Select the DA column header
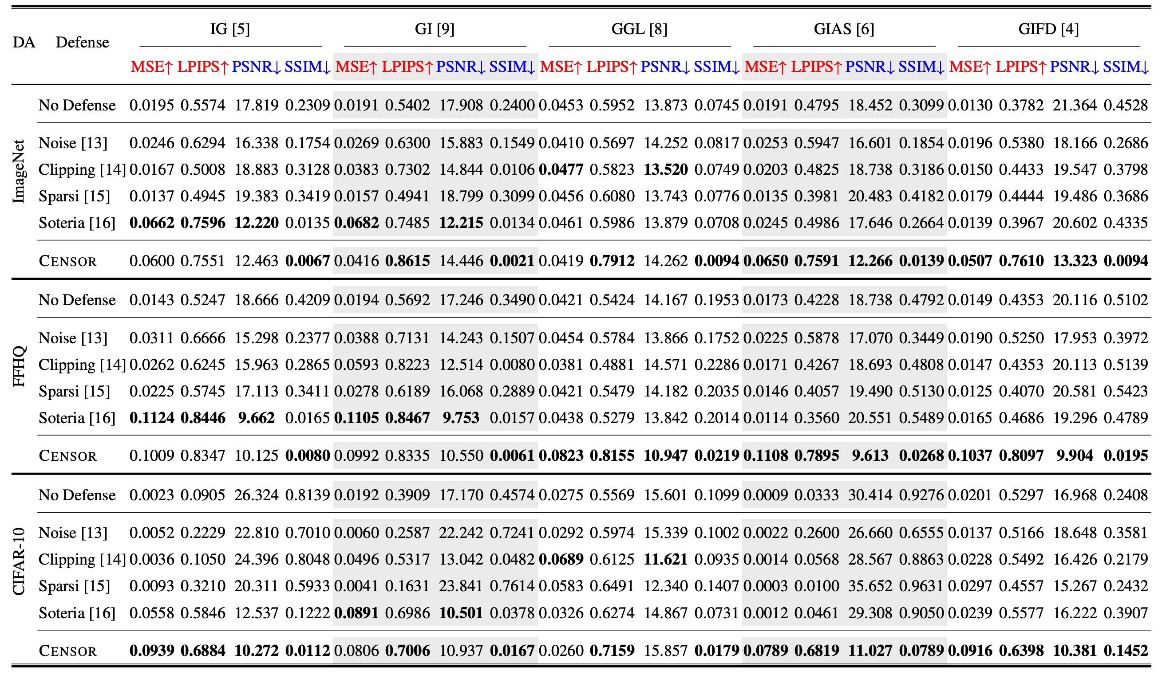Image resolution: width=1162 pixels, height=675 pixels. coord(24,43)
